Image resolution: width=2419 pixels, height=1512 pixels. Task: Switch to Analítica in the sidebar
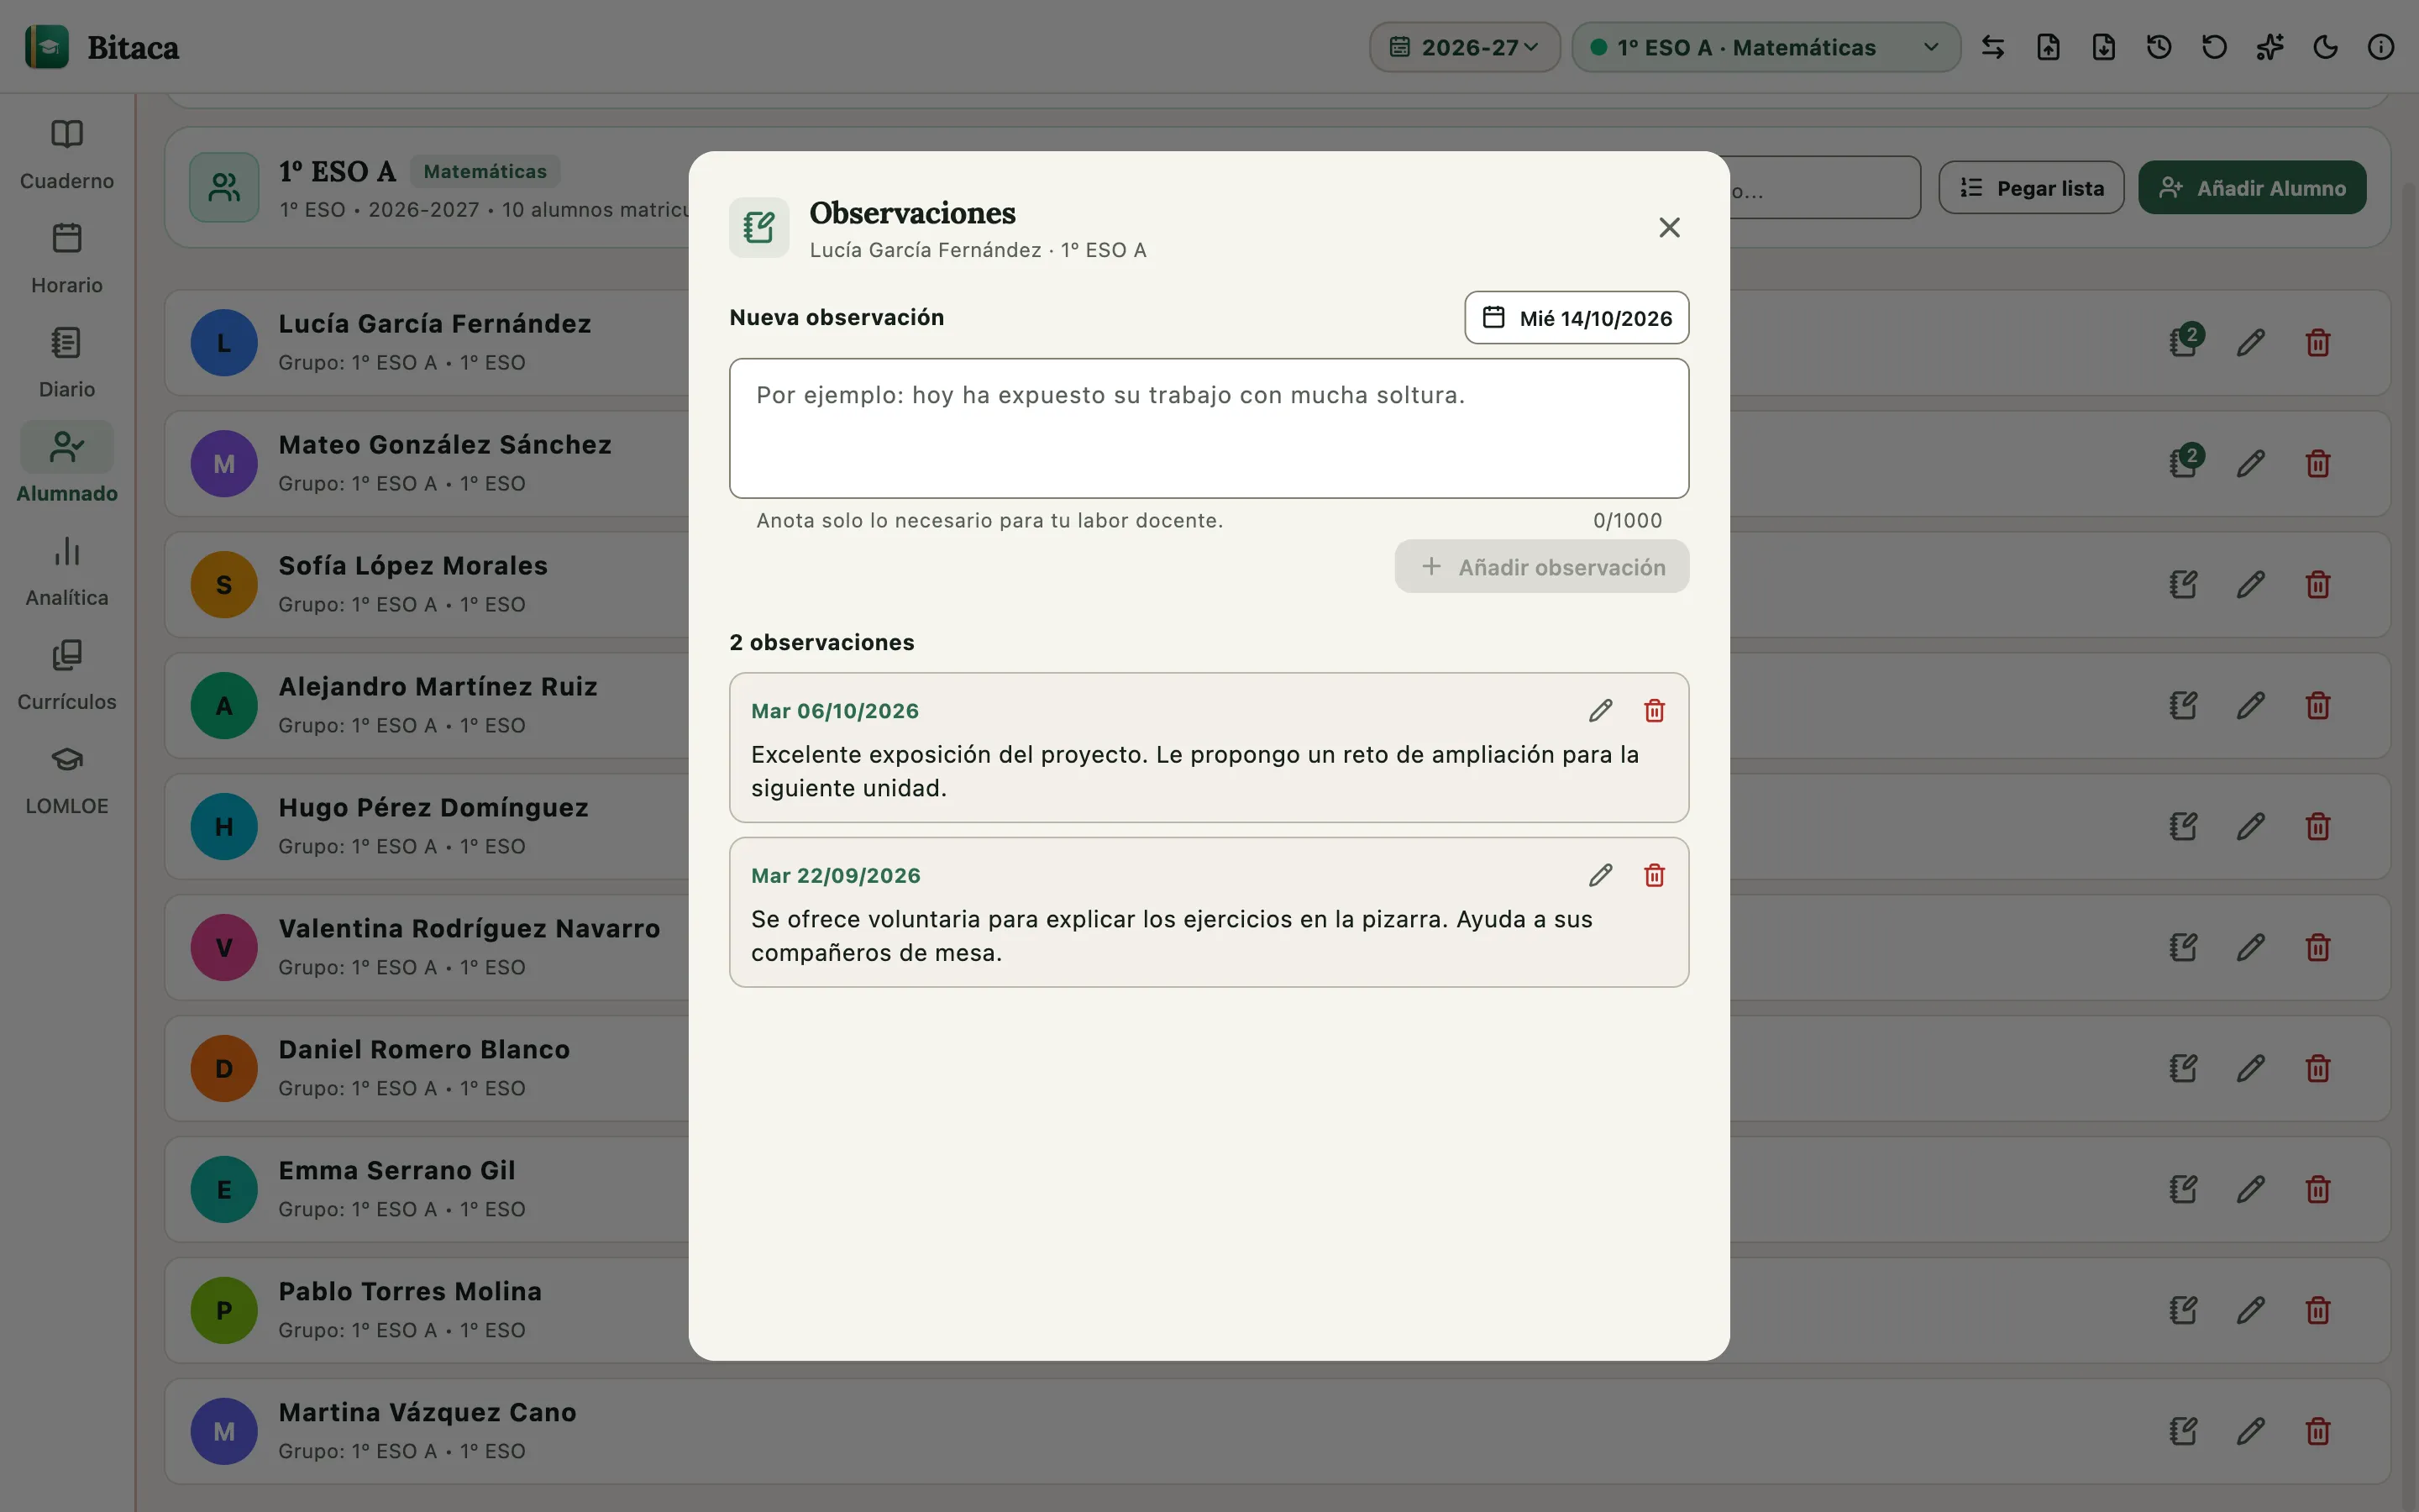67,571
